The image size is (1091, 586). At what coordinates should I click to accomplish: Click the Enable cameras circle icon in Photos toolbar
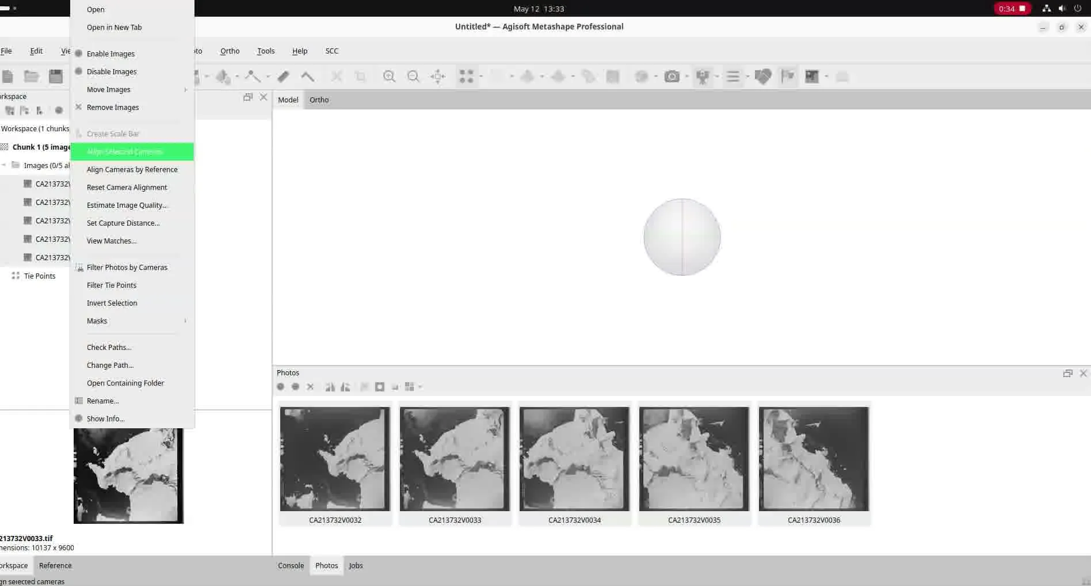tap(281, 387)
